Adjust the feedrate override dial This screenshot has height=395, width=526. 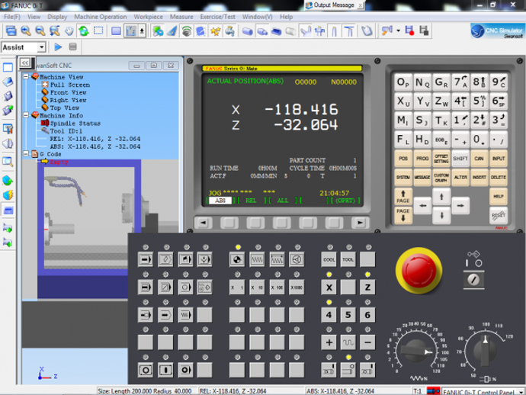[x=417, y=352]
